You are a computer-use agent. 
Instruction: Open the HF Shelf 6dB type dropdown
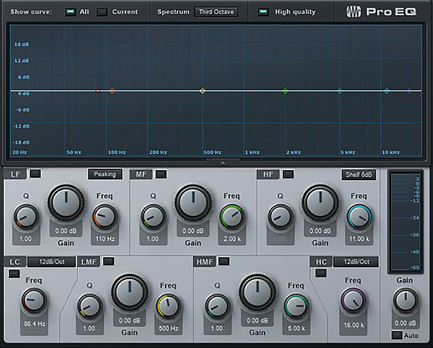pos(359,175)
